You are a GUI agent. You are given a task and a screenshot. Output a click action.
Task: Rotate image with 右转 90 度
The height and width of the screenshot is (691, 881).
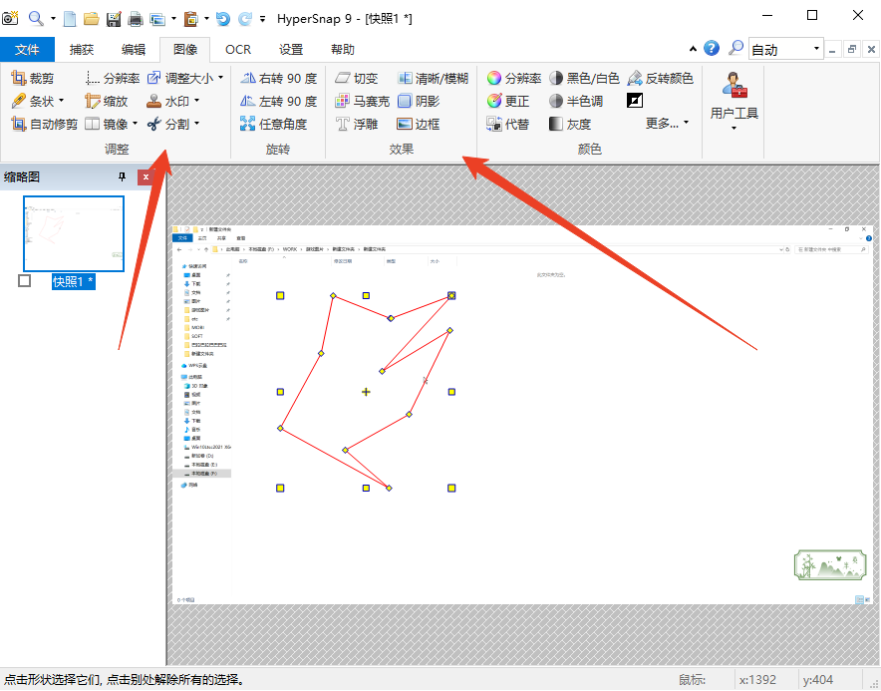pyautogui.click(x=278, y=78)
